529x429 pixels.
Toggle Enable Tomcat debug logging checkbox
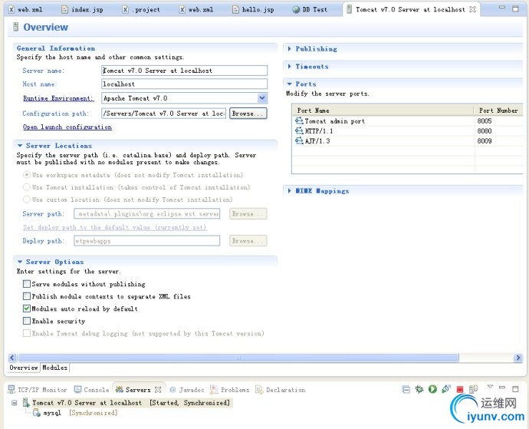pos(27,333)
